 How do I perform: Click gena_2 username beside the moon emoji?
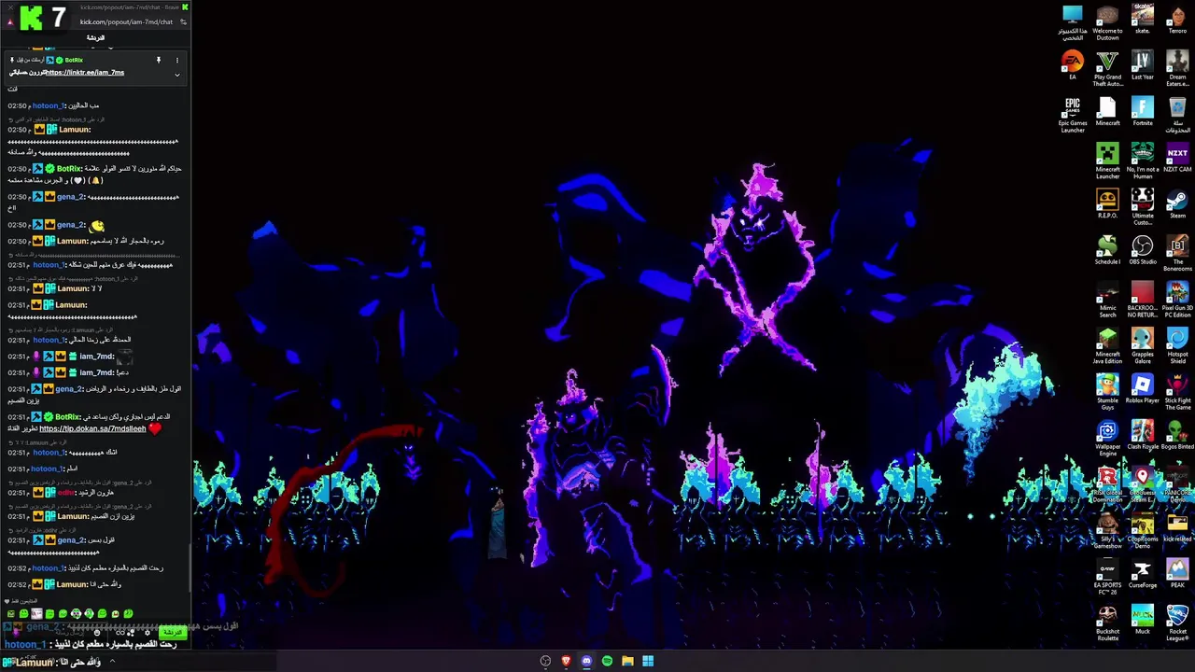(x=71, y=225)
